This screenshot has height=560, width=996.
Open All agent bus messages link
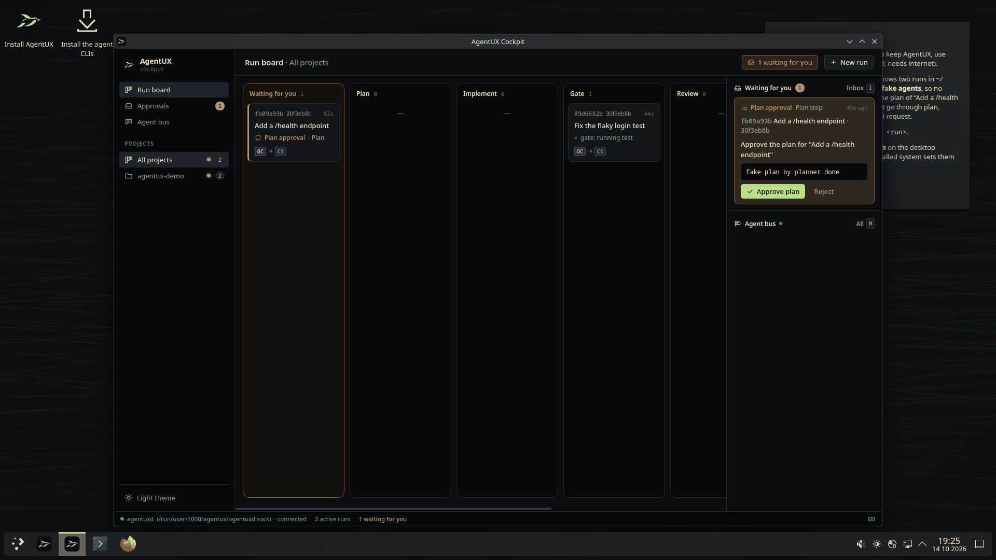865,223
